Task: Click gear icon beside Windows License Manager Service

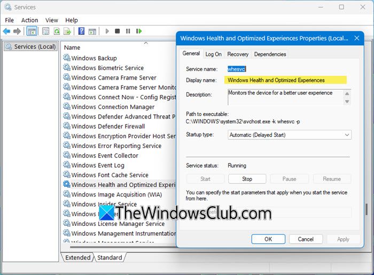Action: click(x=67, y=223)
